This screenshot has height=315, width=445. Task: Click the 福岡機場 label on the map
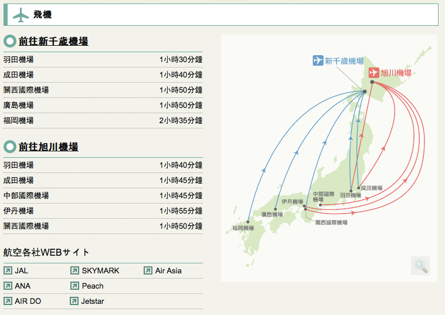(243, 228)
